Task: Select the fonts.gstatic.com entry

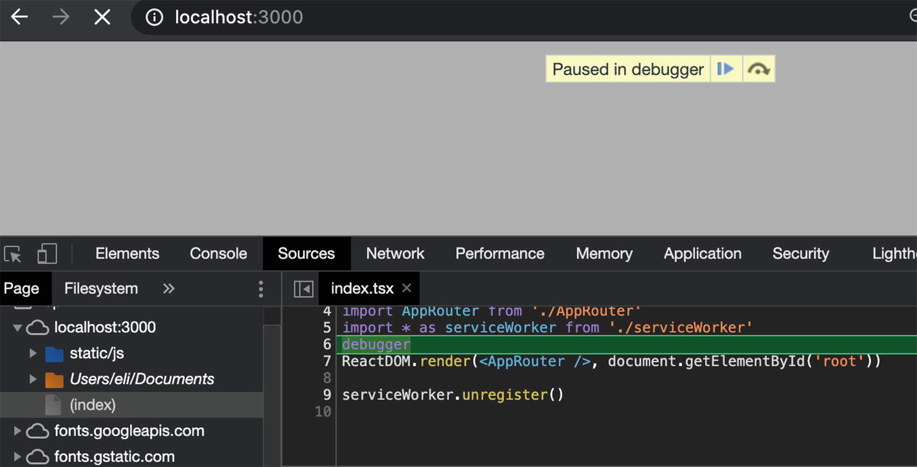Action: click(x=114, y=456)
